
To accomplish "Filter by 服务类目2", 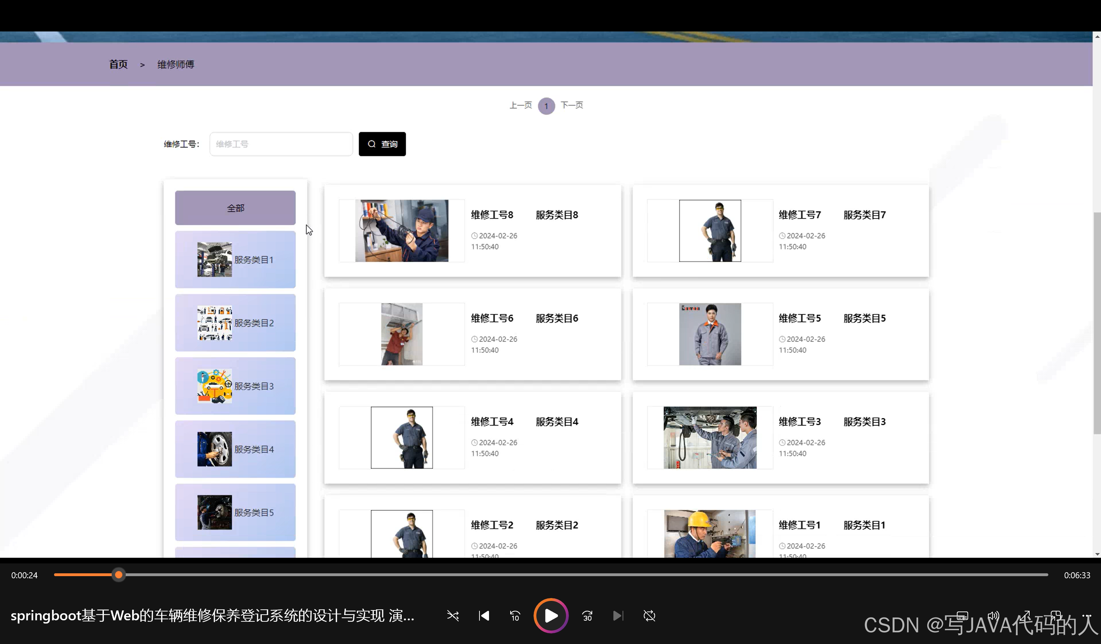I will 235,323.
